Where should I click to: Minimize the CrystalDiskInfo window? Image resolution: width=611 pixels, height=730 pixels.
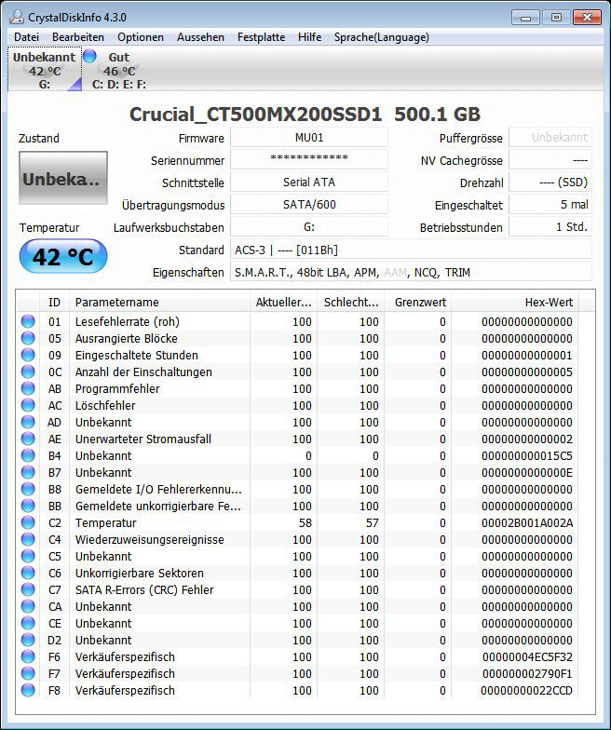click(525, 18)
